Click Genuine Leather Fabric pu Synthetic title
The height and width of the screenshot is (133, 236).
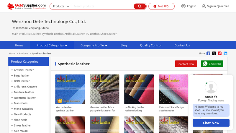point(102,109)
